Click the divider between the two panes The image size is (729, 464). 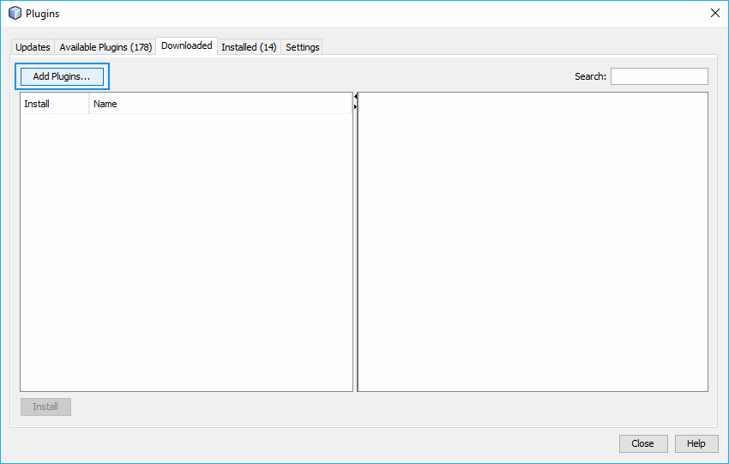click(x=355, y=249)
